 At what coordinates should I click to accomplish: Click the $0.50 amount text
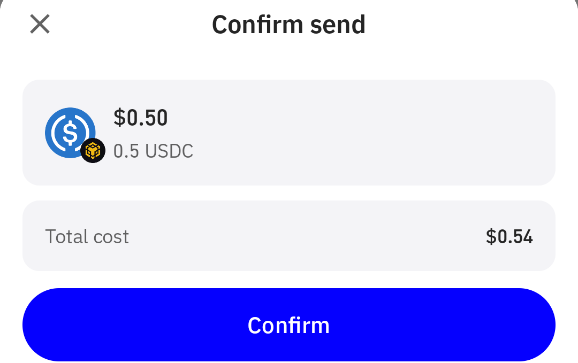tap(140, 118)
